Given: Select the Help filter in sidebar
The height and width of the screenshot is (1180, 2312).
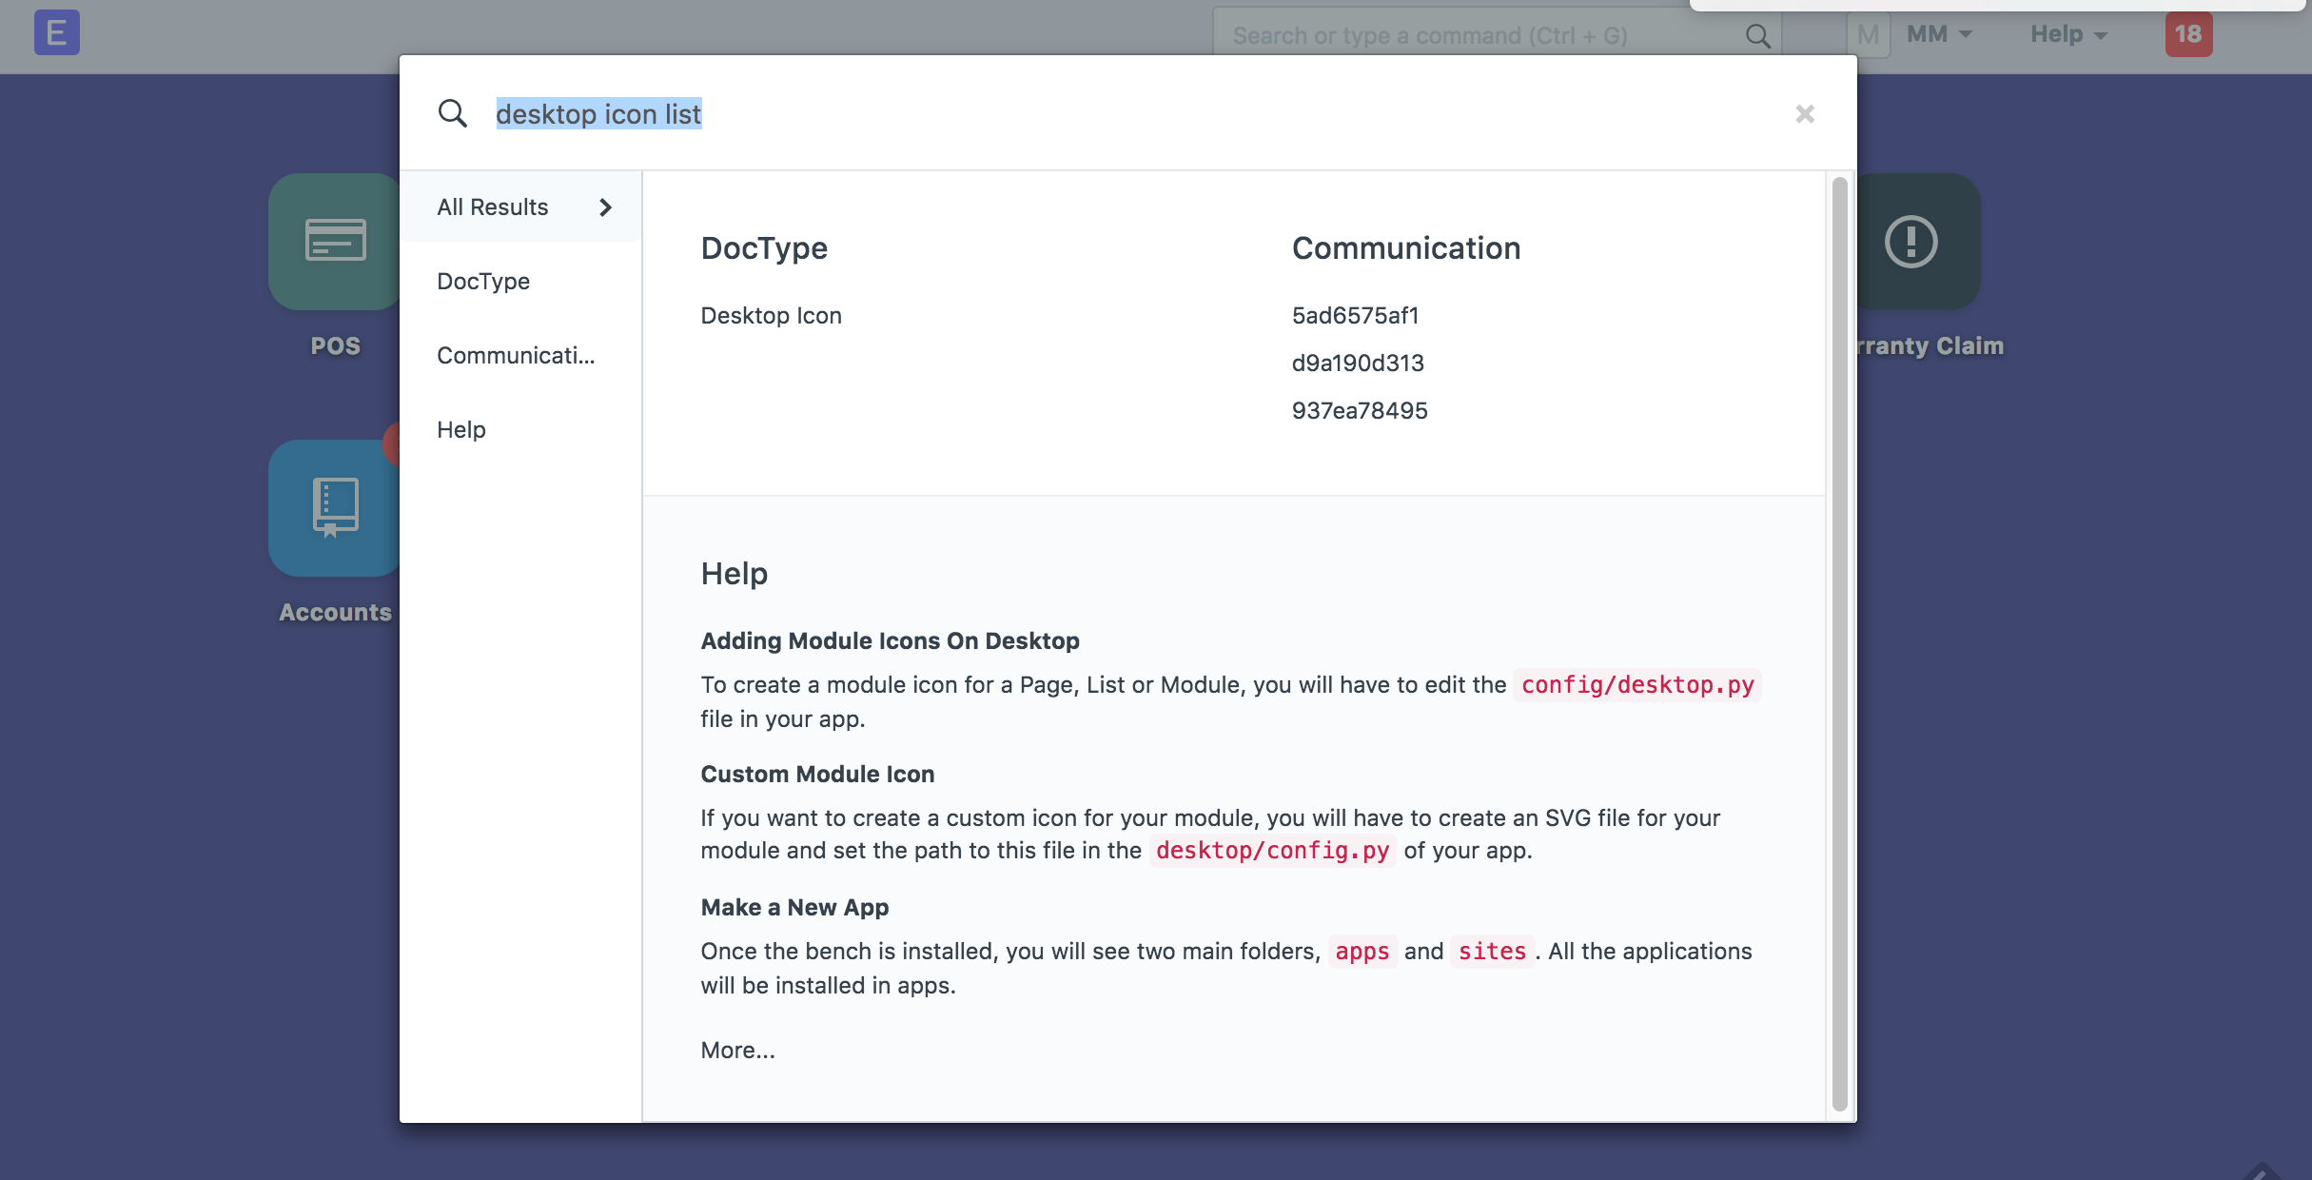Looking at the screenshot, I should 461,430.
